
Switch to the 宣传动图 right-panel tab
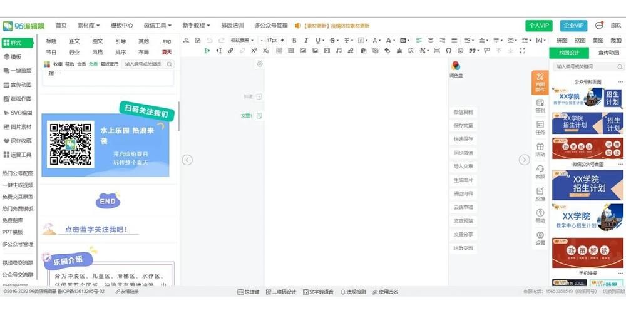click(x=607, y=53)
